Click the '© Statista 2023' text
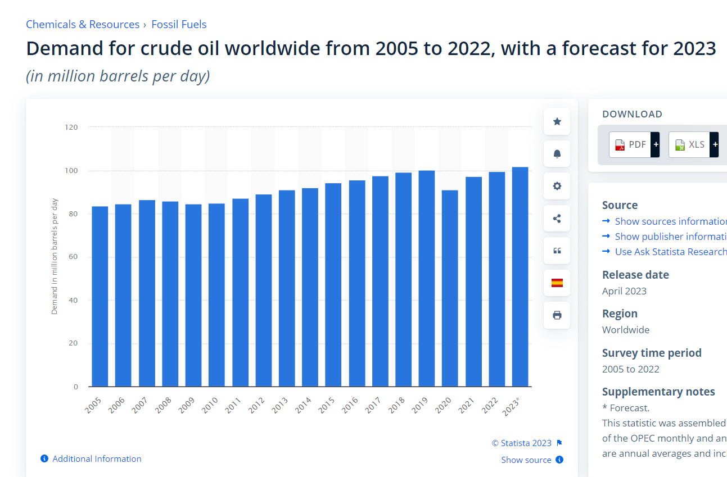This screenshot has height=477, width=727. (522, 443)
